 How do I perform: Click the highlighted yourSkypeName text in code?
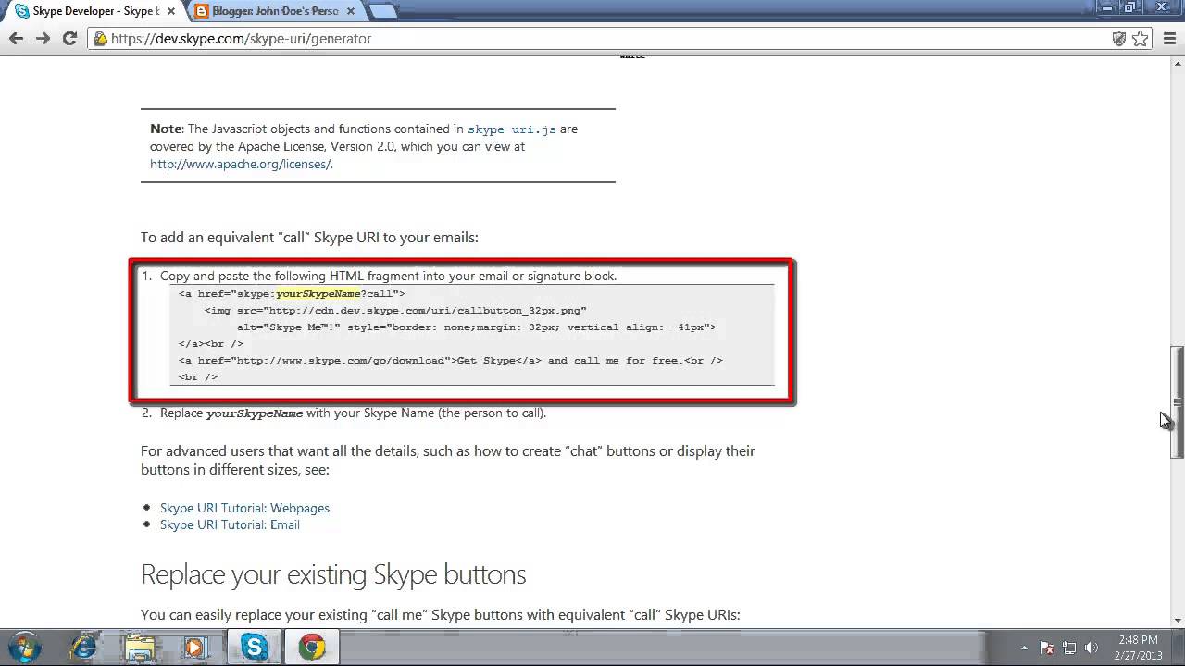[x=318, y=293]
